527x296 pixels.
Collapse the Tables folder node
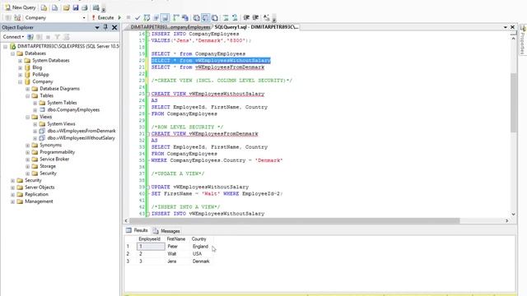coord(27,95)
